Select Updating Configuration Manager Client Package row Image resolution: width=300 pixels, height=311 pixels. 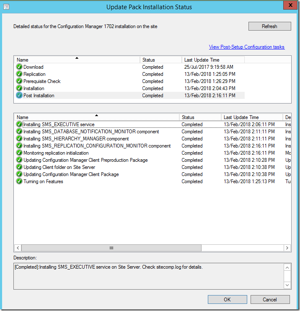coord(71,174)
